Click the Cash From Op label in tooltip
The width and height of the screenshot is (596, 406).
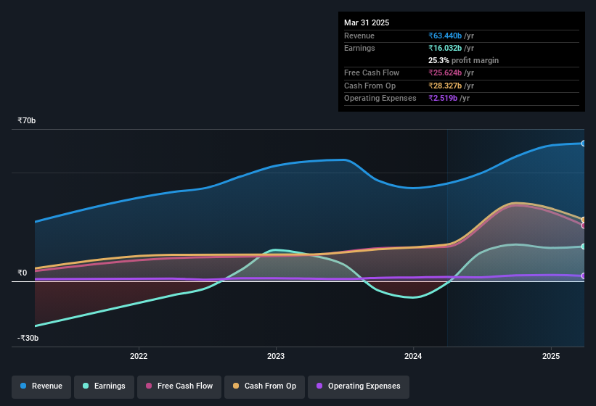(370, 86)
